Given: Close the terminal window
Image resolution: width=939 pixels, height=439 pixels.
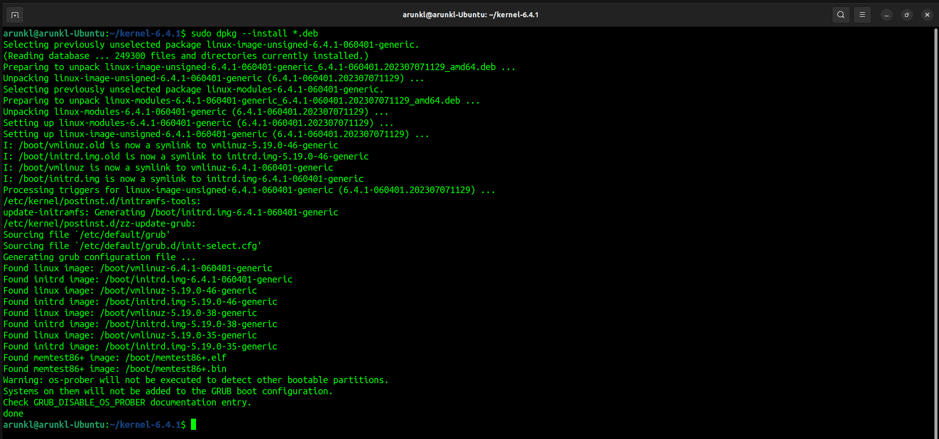Looking at the screenshot, I should [x=927, y=15].
